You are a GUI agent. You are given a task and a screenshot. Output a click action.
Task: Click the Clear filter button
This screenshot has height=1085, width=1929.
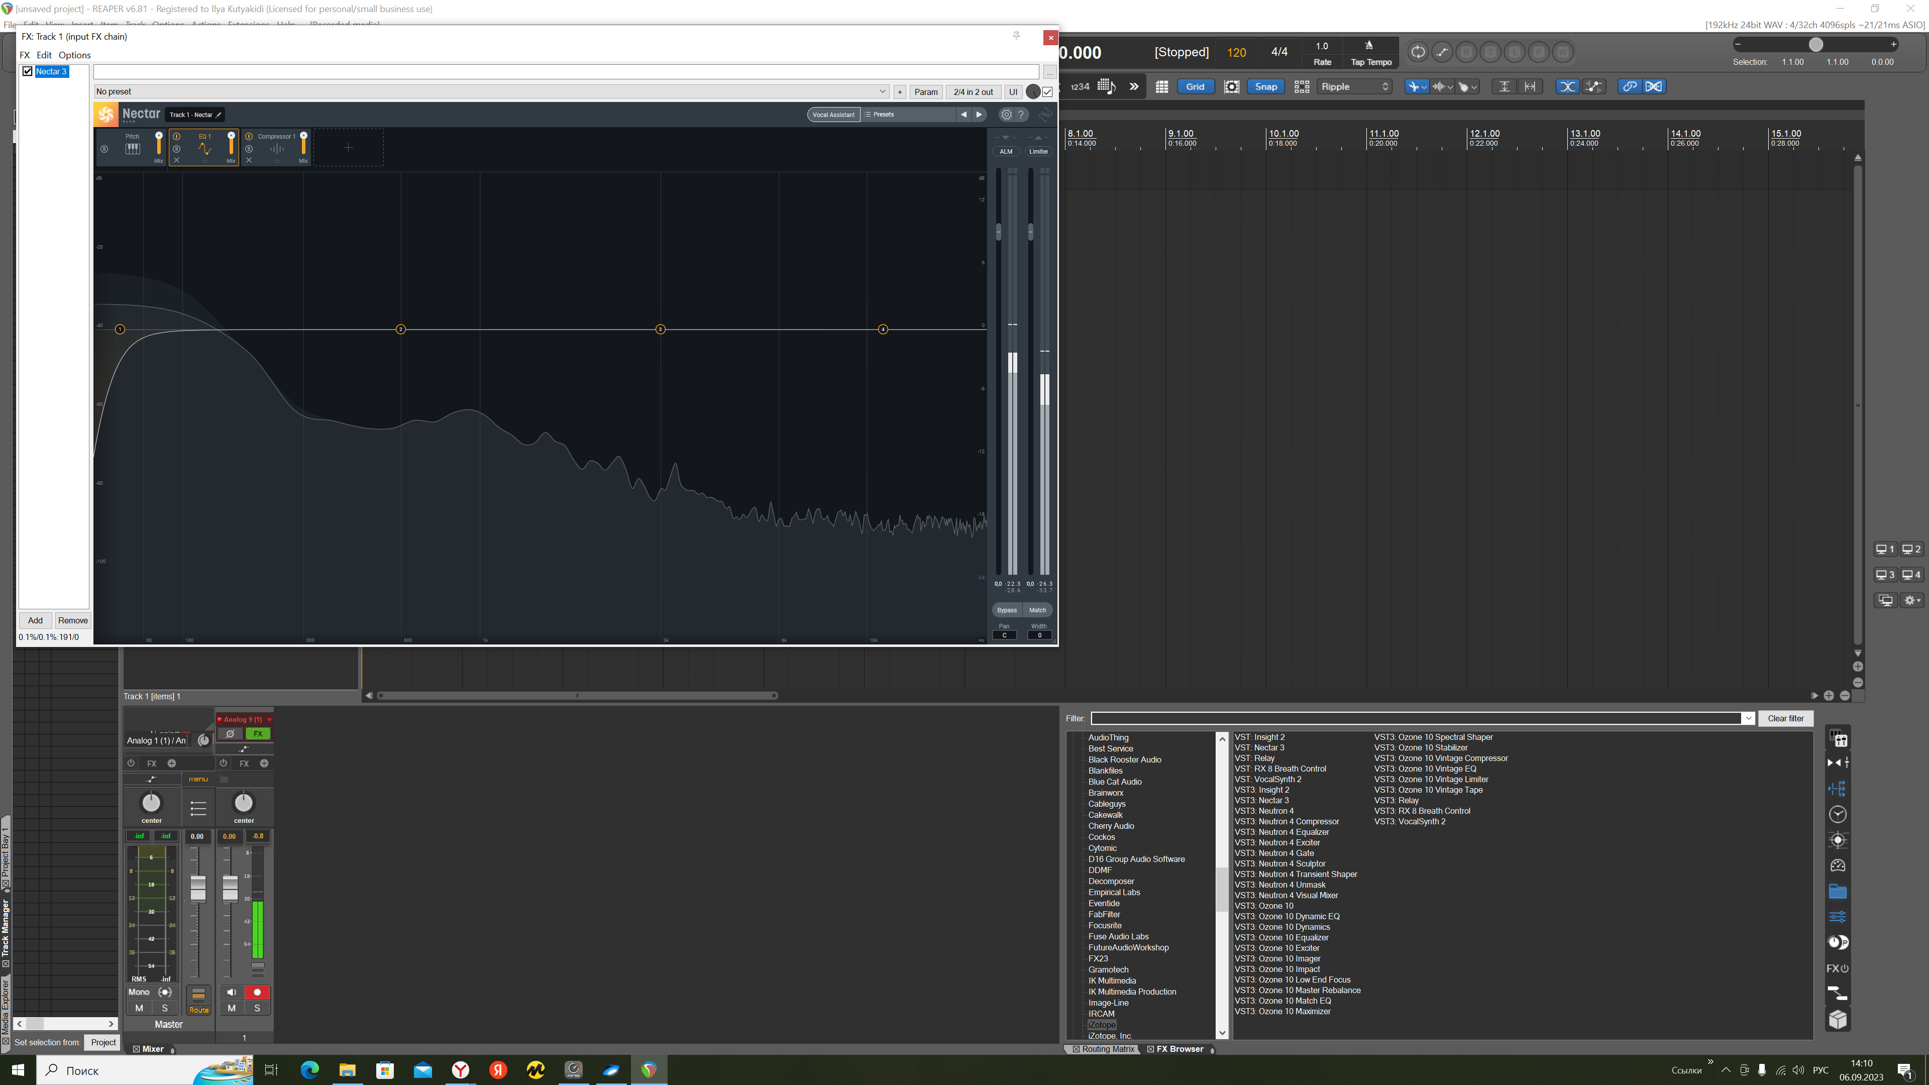[1785, 718]
